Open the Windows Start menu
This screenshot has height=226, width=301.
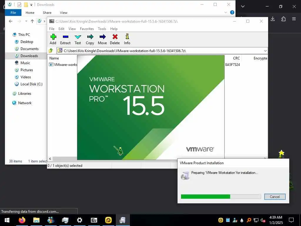click(x=7, y=220)
